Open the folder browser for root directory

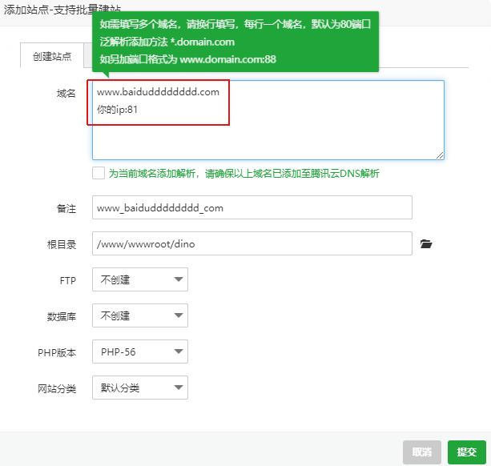coord(426,243)
